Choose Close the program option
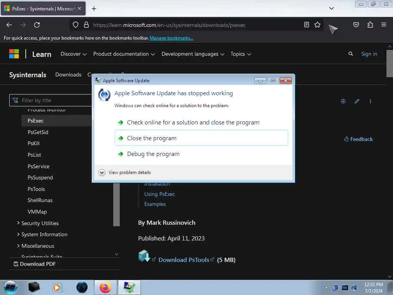Screen dimensions: 393x295 (x=201, y=138)
